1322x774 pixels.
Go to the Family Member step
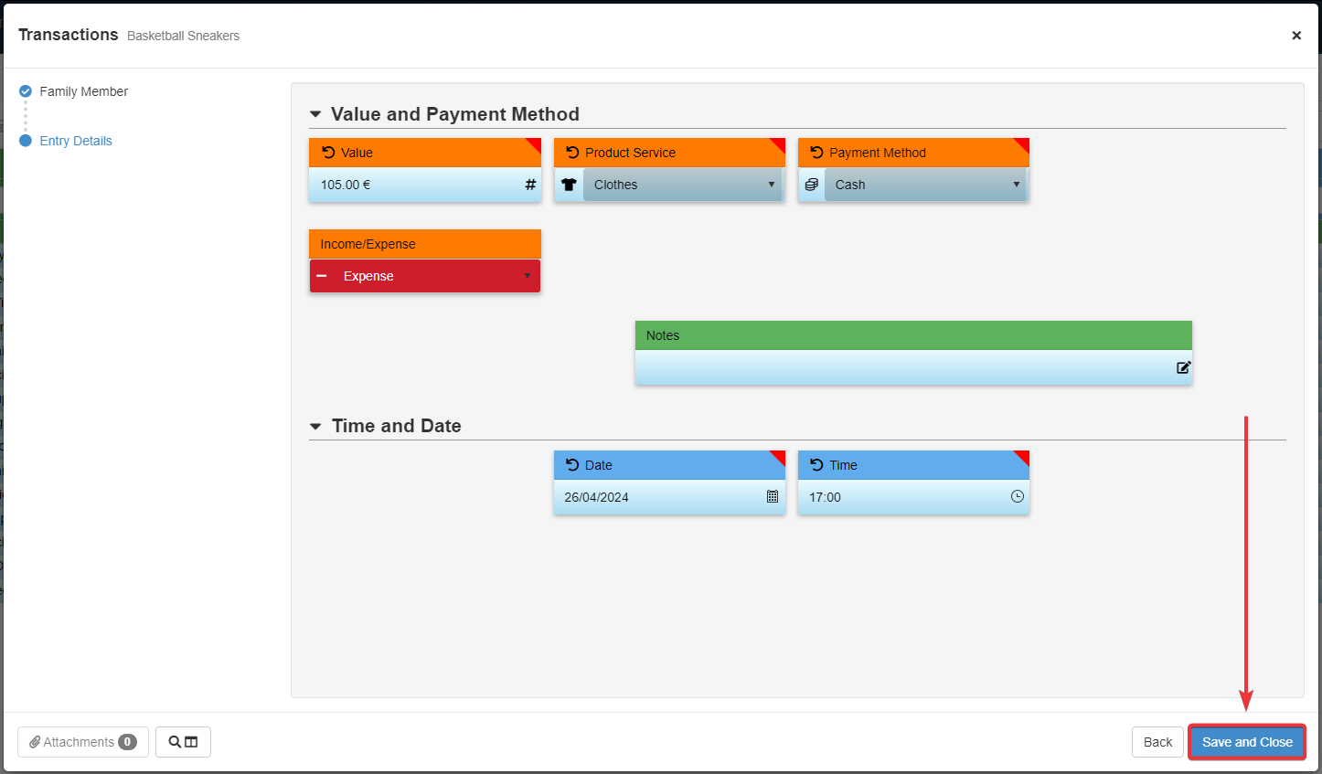pos(83,91)
